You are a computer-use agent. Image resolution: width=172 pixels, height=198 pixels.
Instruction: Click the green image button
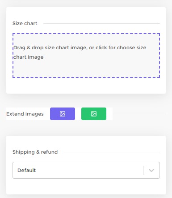coord(94,114)
